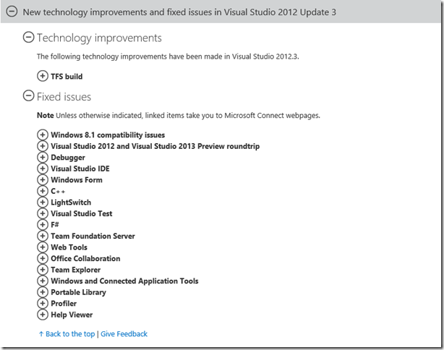Open the Visual Studio Test entry

[82, 213]
